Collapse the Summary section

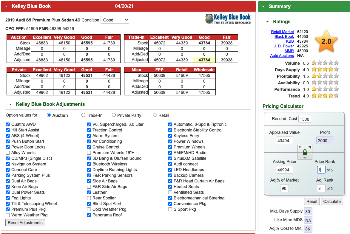263,6
